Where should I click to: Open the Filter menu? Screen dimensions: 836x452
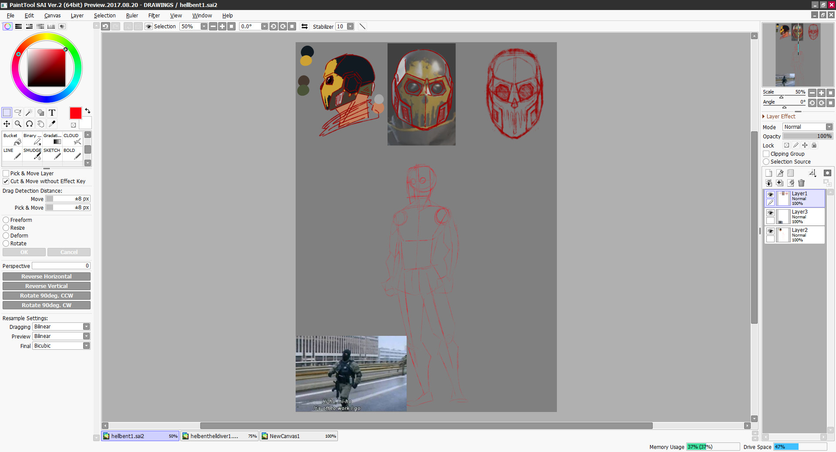[154, 16]
